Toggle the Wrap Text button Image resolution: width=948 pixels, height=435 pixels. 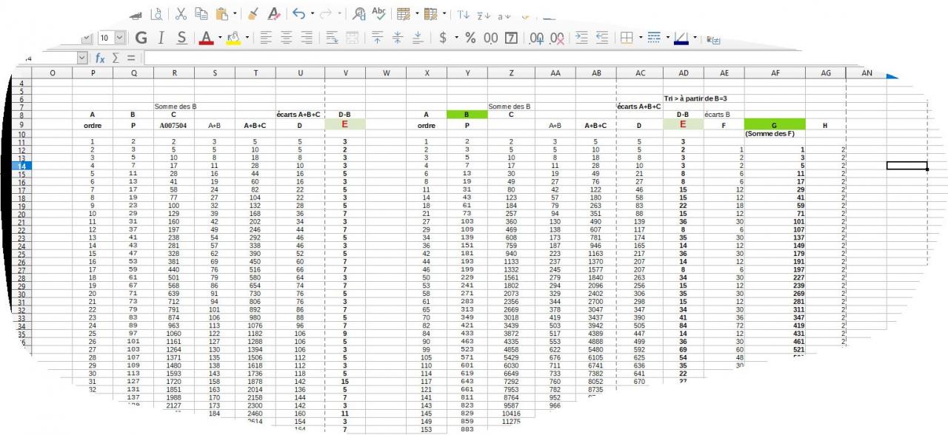click(x=332, y=37)
